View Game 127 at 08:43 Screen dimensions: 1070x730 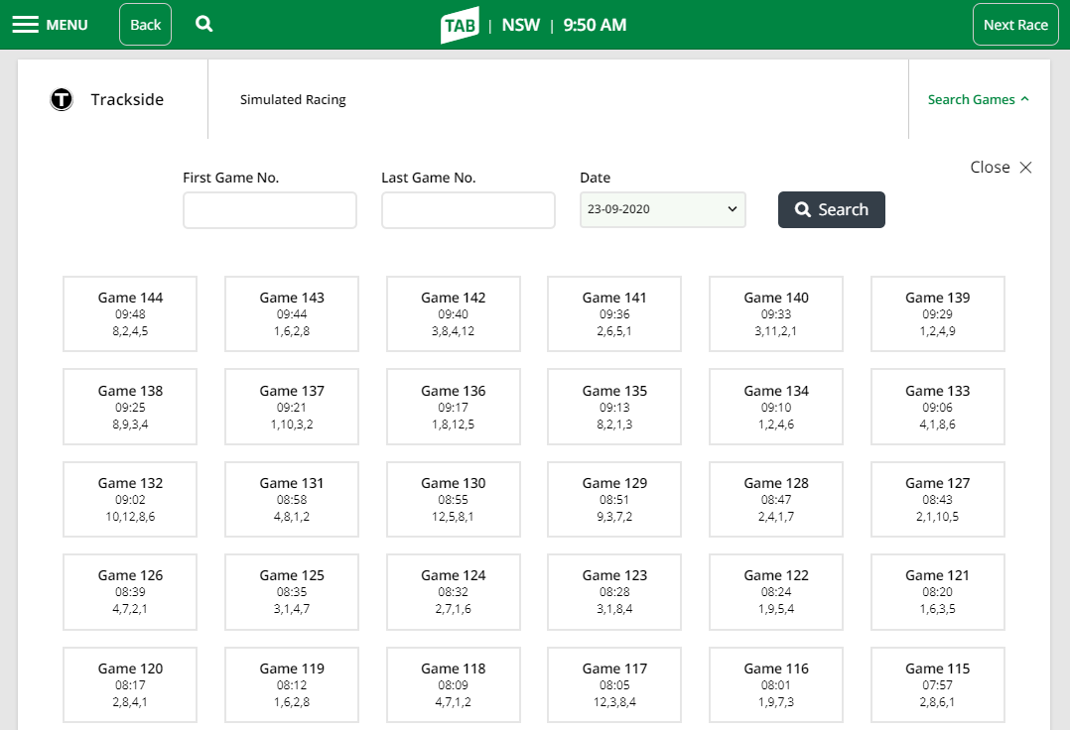point(938,500)
